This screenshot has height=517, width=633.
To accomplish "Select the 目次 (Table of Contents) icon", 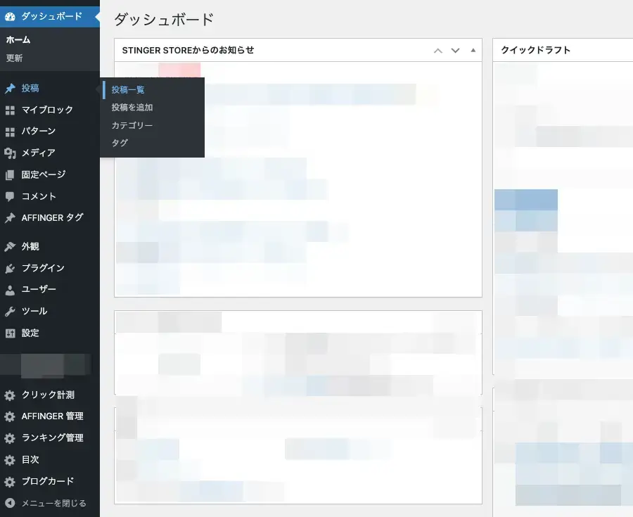I will tap(10, 459).
